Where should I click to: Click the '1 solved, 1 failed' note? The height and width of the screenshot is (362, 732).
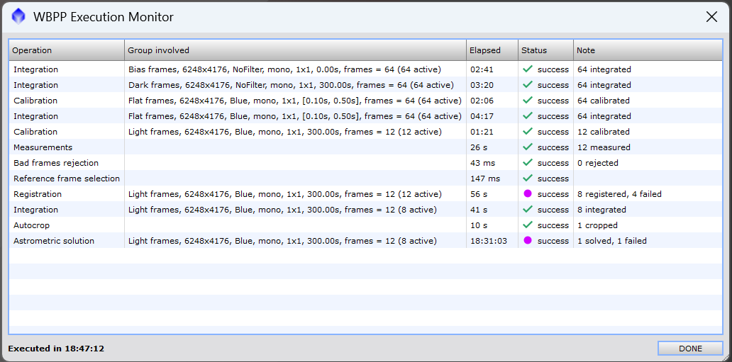pos(611,241)
